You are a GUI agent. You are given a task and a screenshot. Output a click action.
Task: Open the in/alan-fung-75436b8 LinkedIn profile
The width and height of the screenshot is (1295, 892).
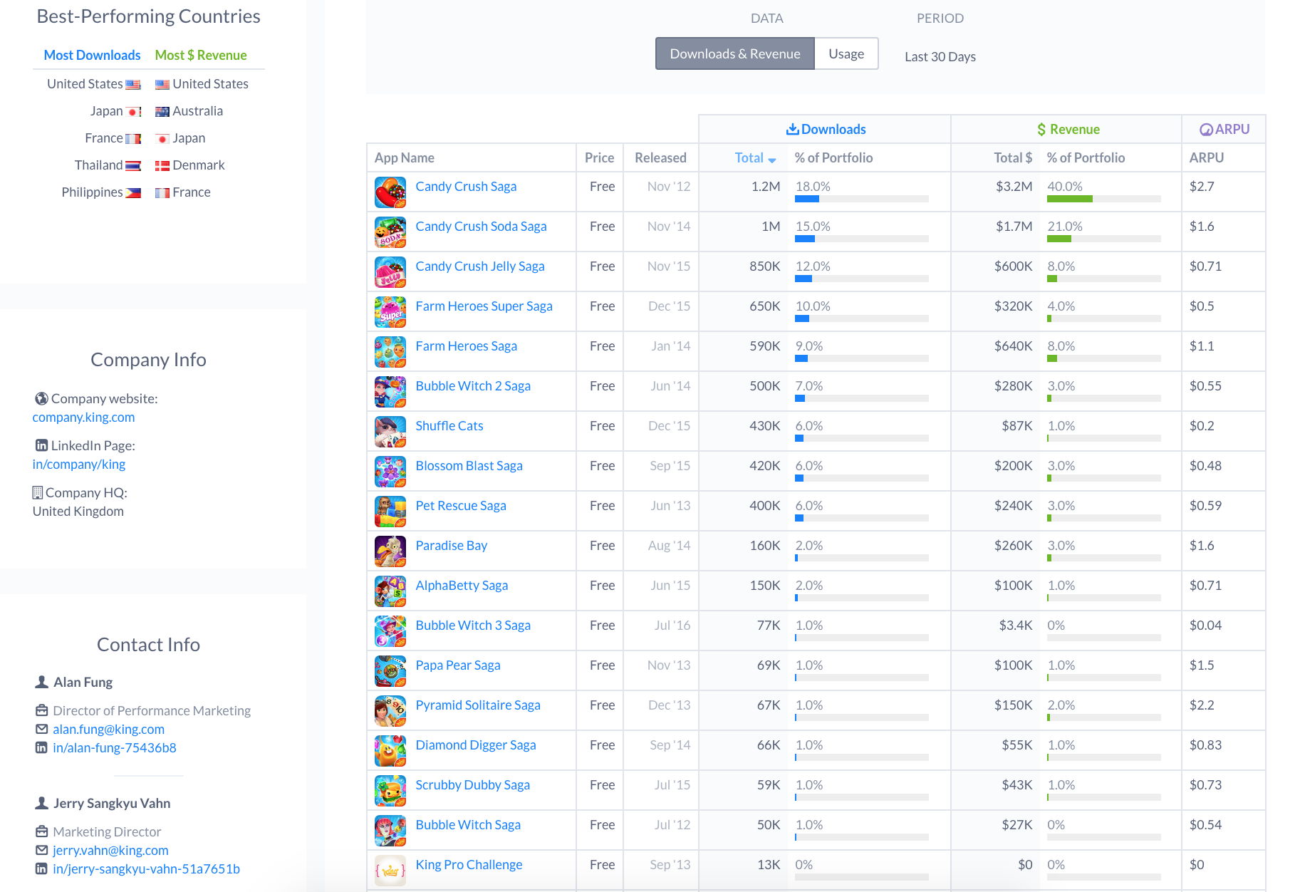(115, 747)
